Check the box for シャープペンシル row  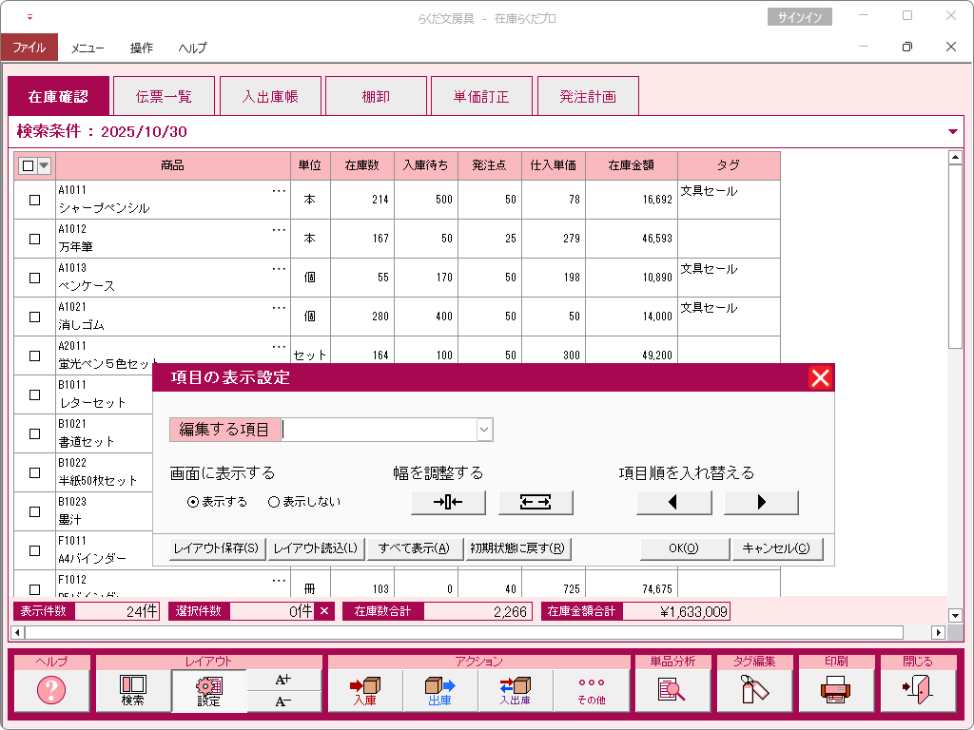click(35, 200)
